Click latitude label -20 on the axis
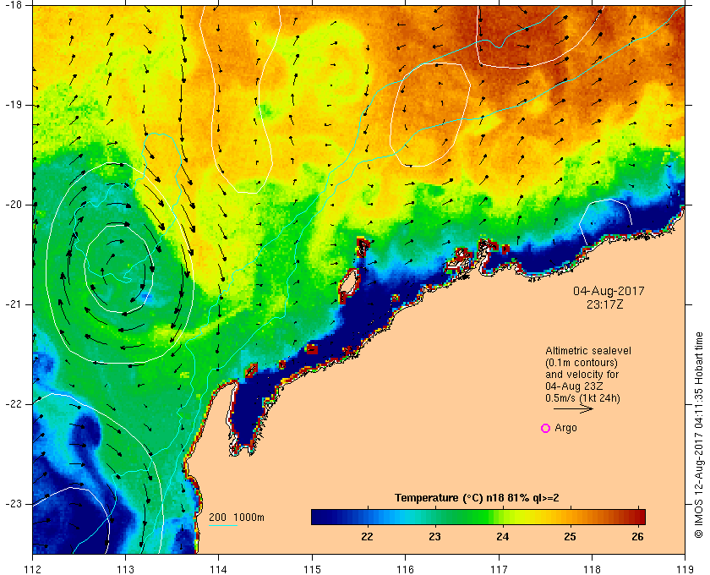 click(x=14, y=205)
